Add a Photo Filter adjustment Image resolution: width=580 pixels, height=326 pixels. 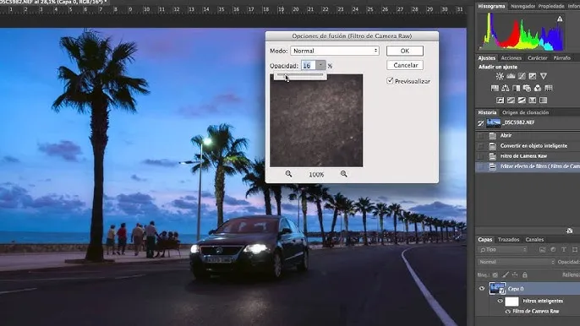click(527, 88)
